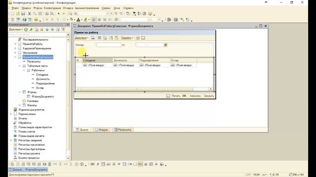316x177 pixels.
Task: Click the background color marker icon
Action: 85,20
